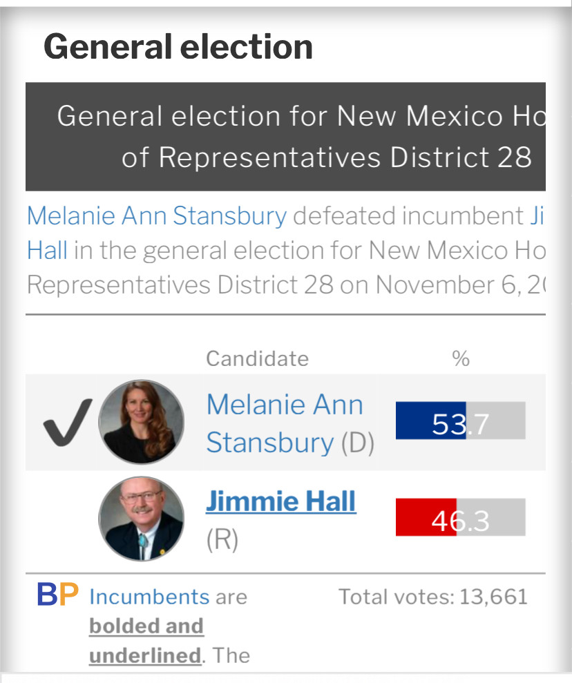Click the % column header

(461, 359)
